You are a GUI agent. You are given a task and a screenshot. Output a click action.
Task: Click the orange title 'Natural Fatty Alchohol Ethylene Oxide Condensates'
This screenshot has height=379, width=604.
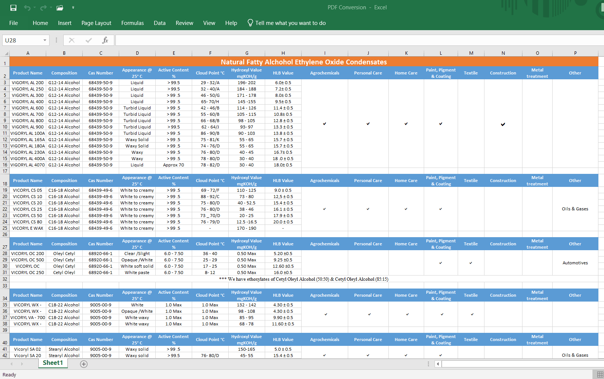304,62
